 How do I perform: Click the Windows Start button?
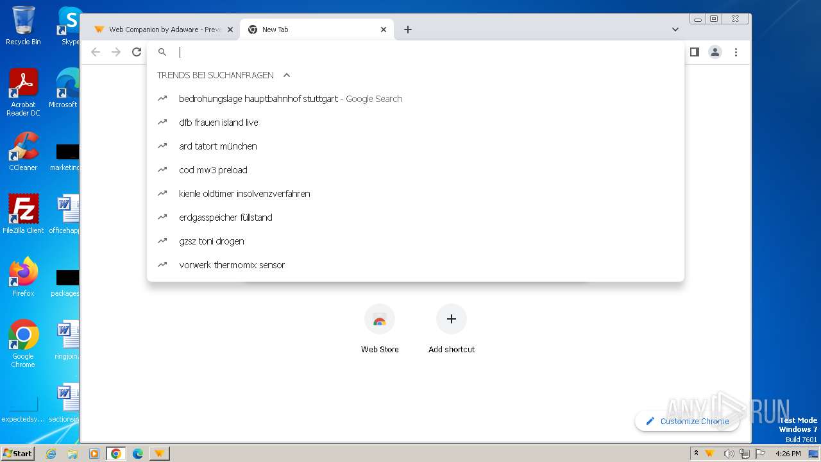click(x=18, y=453)
